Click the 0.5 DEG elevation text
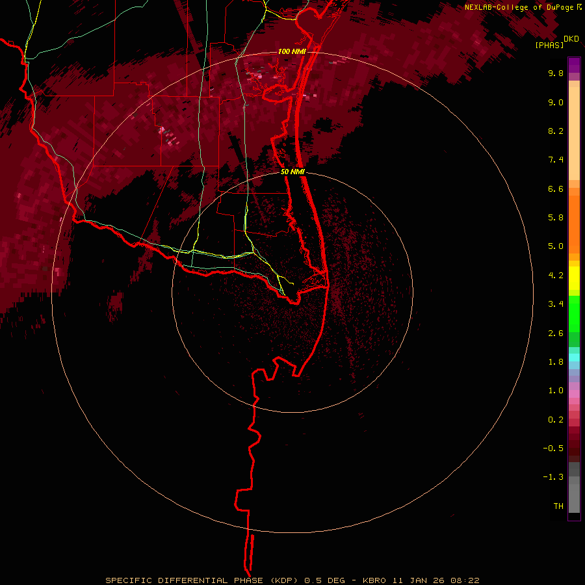The height and width of the screenshot is (585, 585). pos(326,580)
